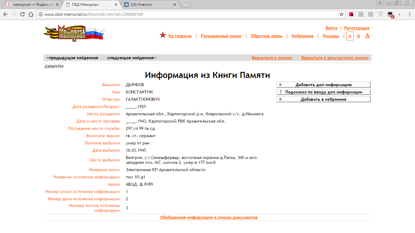Screen dimensions: 415x233
Task: Open the Регистрация link
Action: click(x=357, y=28)
